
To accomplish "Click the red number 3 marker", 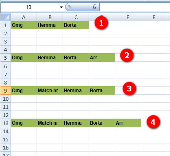I will click(x=129, y=89).
